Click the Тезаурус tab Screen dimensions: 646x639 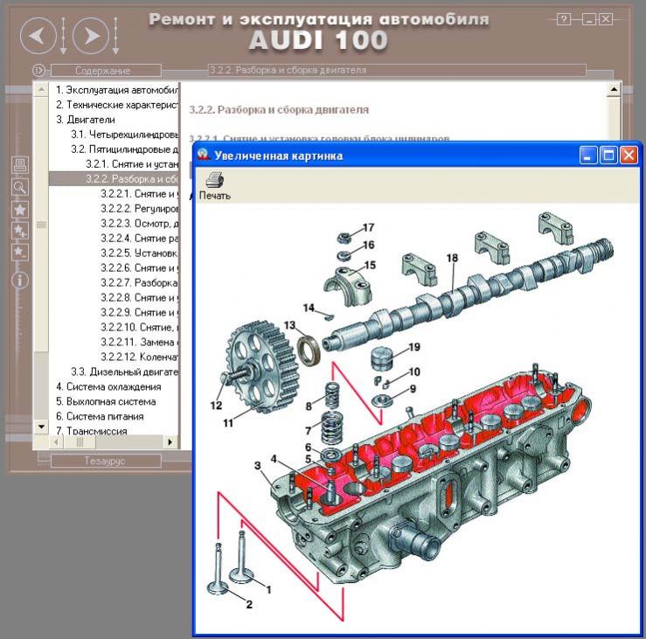coord(106,461)
